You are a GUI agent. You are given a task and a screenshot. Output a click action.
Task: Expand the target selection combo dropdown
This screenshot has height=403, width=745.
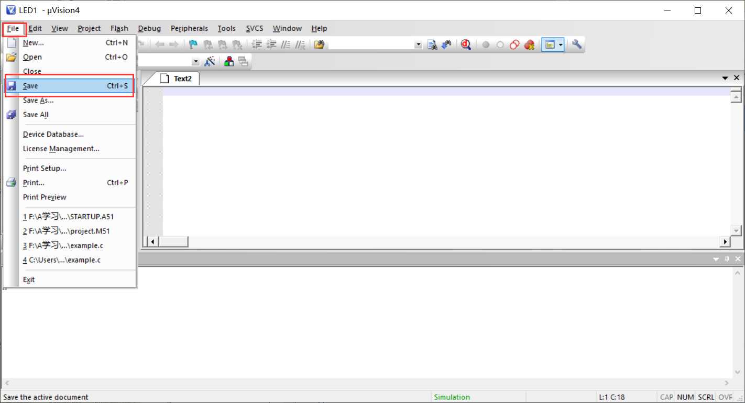196,61
